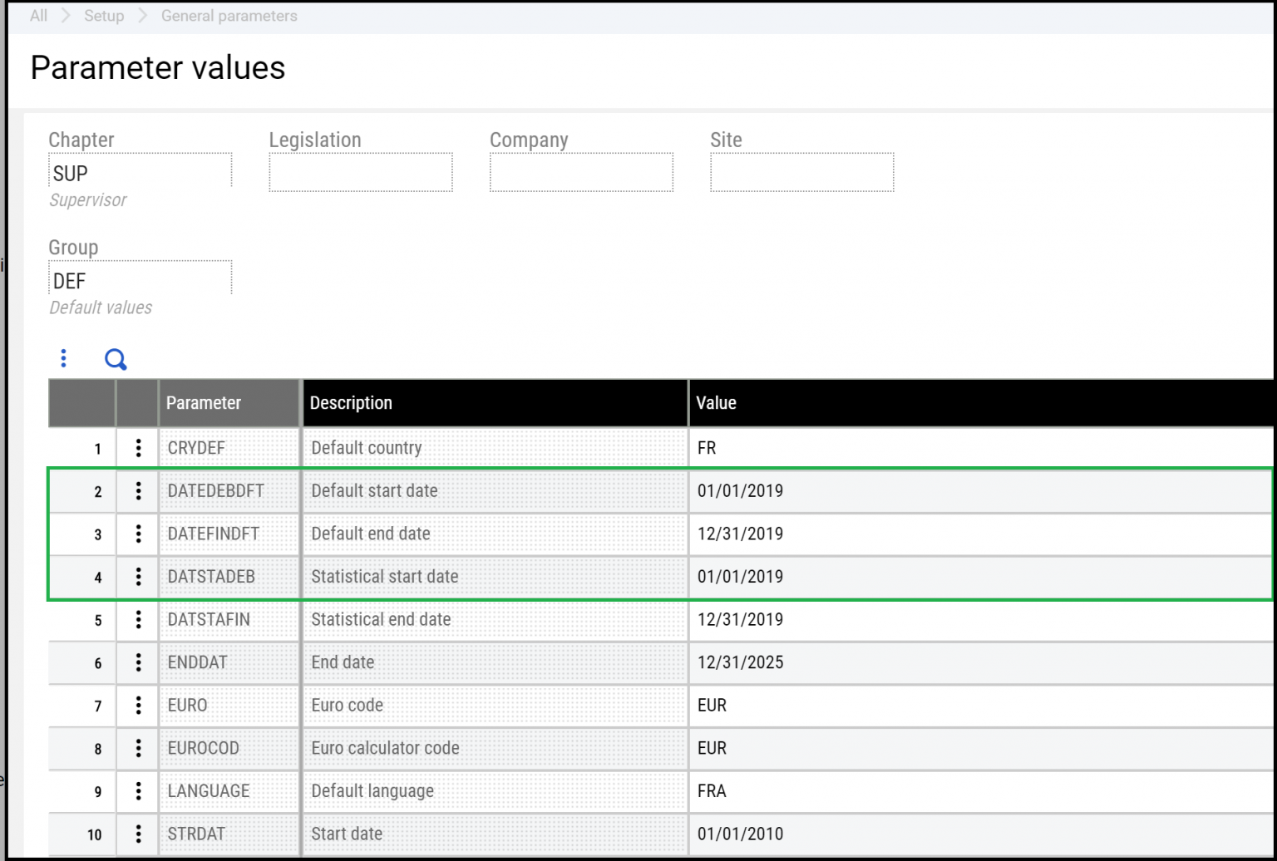
Task: Open row actions for LANGUAGE parameter
Action: click(x=136, y=791)
